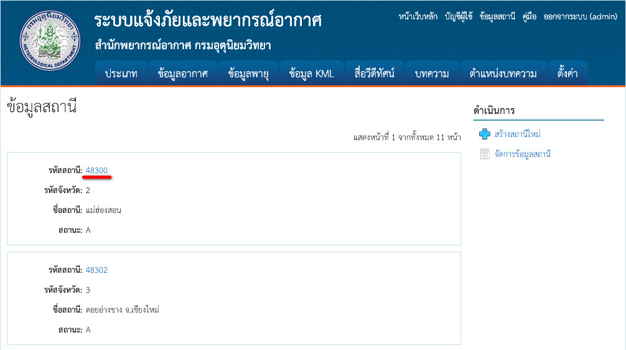Open บัญชีผู้ใช้ user accounts link
Screen dimensions: 626x350
pyautogui.click(x=459, y=16)
